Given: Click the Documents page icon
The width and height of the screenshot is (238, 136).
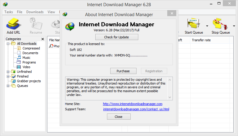Looking at the screenshot, I should click(19, 53).
